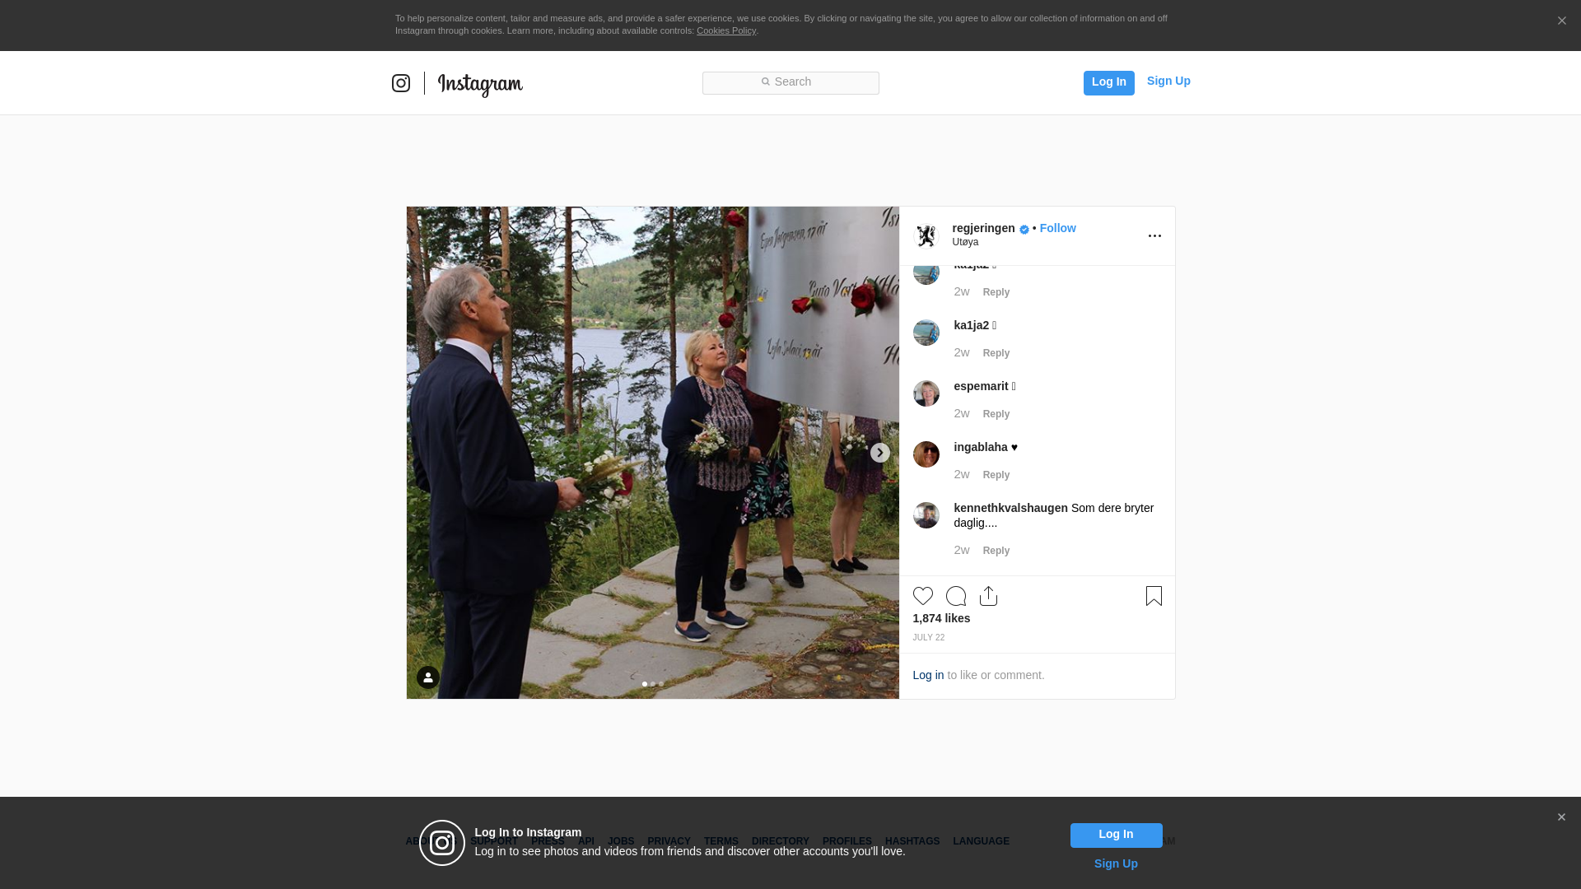Click the verified badge next to regjeringen
The image size is (1581, 889).
[x=1024, y=230]
